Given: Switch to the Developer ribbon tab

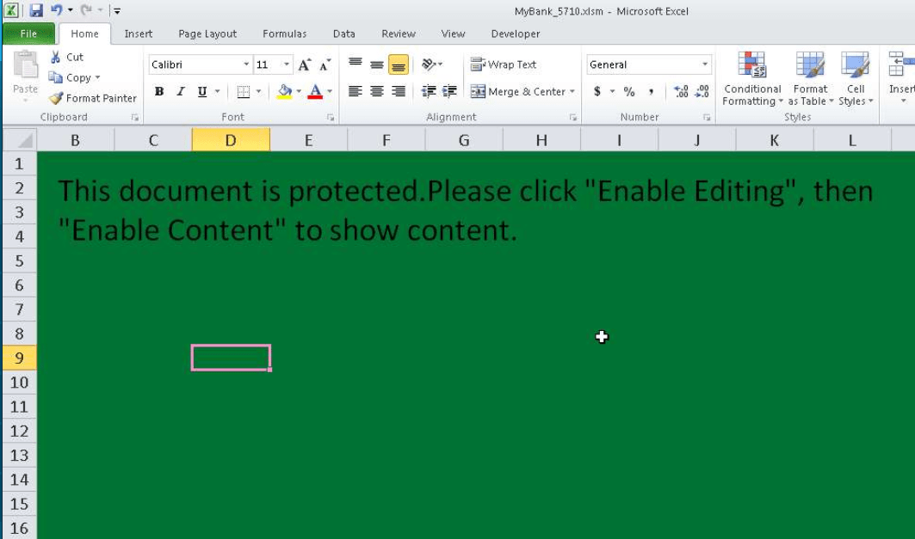Looking at the screenshot, I should click(515, 34).
